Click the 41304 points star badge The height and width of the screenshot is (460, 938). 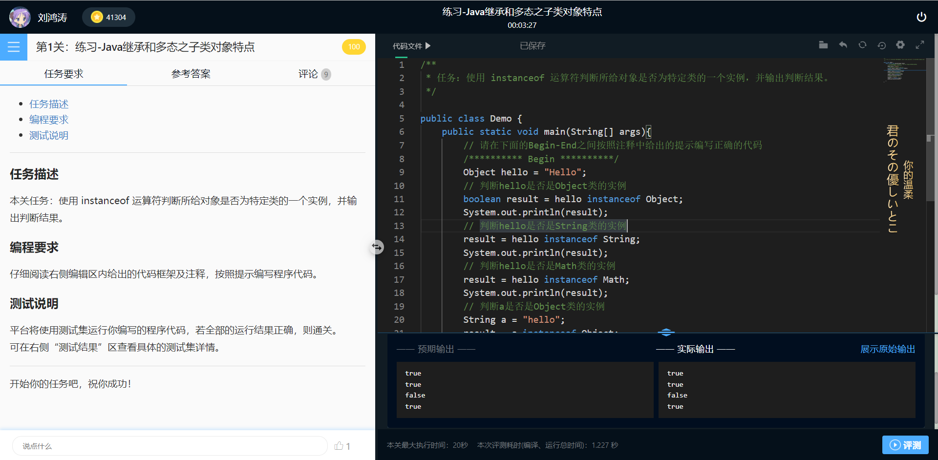tap(108, 17)
